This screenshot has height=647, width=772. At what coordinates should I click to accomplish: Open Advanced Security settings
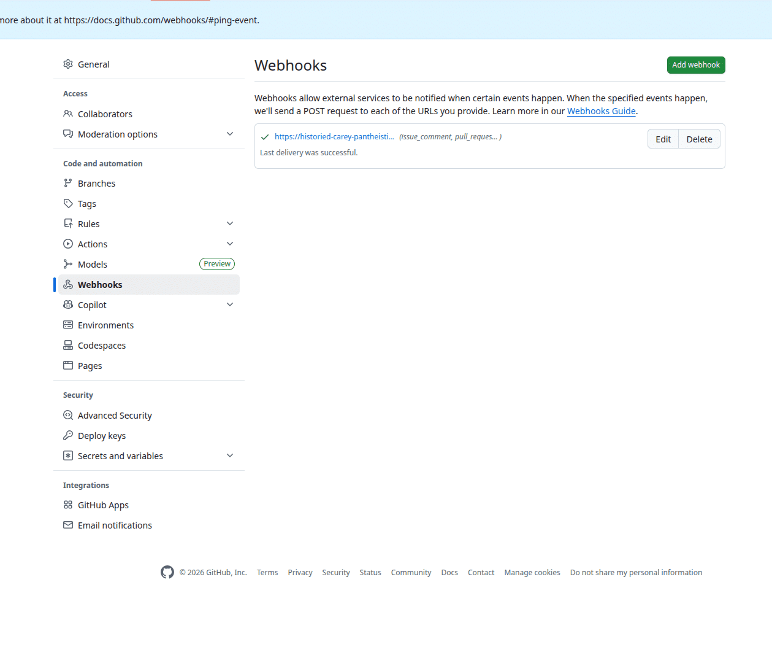click(x=149, y=416)
